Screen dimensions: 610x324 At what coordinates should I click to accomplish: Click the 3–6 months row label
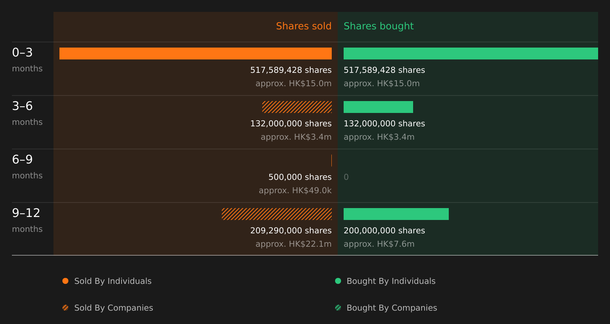click(27, 113)
